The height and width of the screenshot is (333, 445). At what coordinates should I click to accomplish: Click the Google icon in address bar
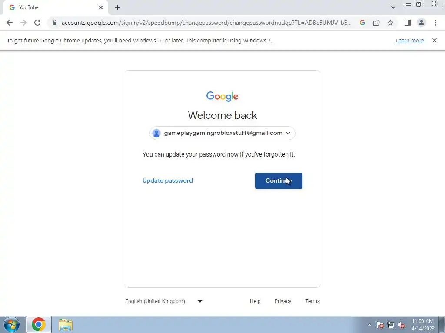click(362, 23)
